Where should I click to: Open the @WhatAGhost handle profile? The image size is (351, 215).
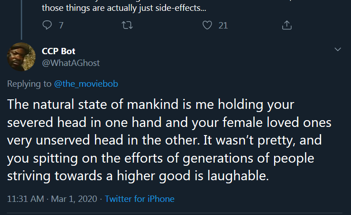pyautogui.click(x=71, y=63)
